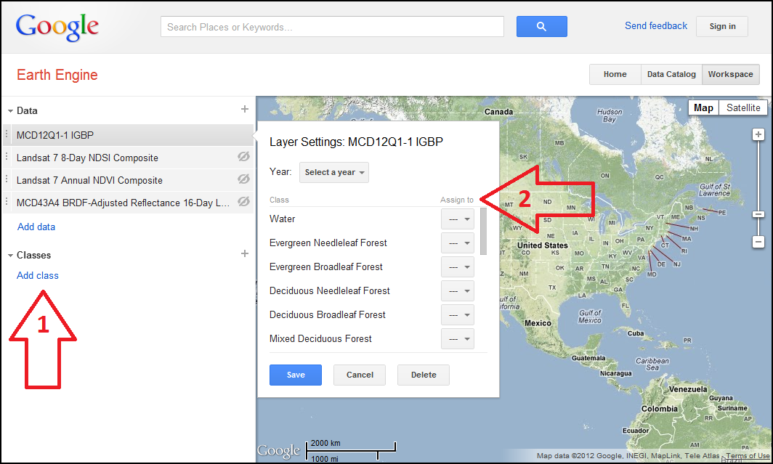The height and width of the screenshot is (464, 773).
Task: Click the Water class label
Action: click(x=282, y=219)
